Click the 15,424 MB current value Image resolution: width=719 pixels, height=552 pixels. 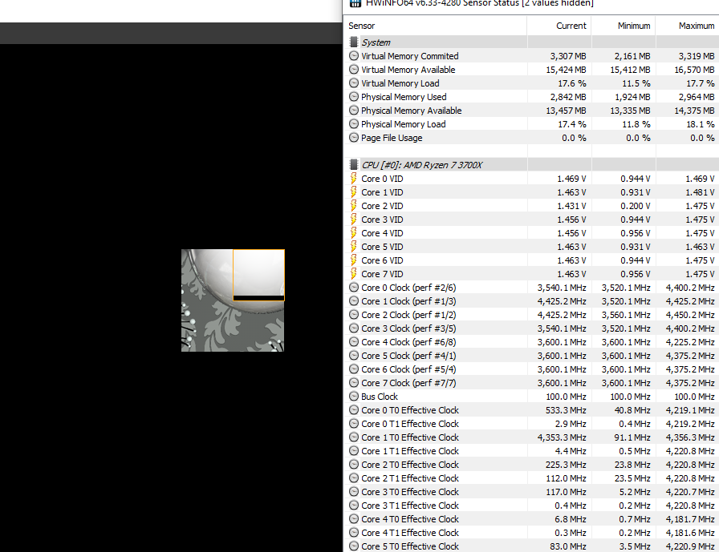(566, 70)
